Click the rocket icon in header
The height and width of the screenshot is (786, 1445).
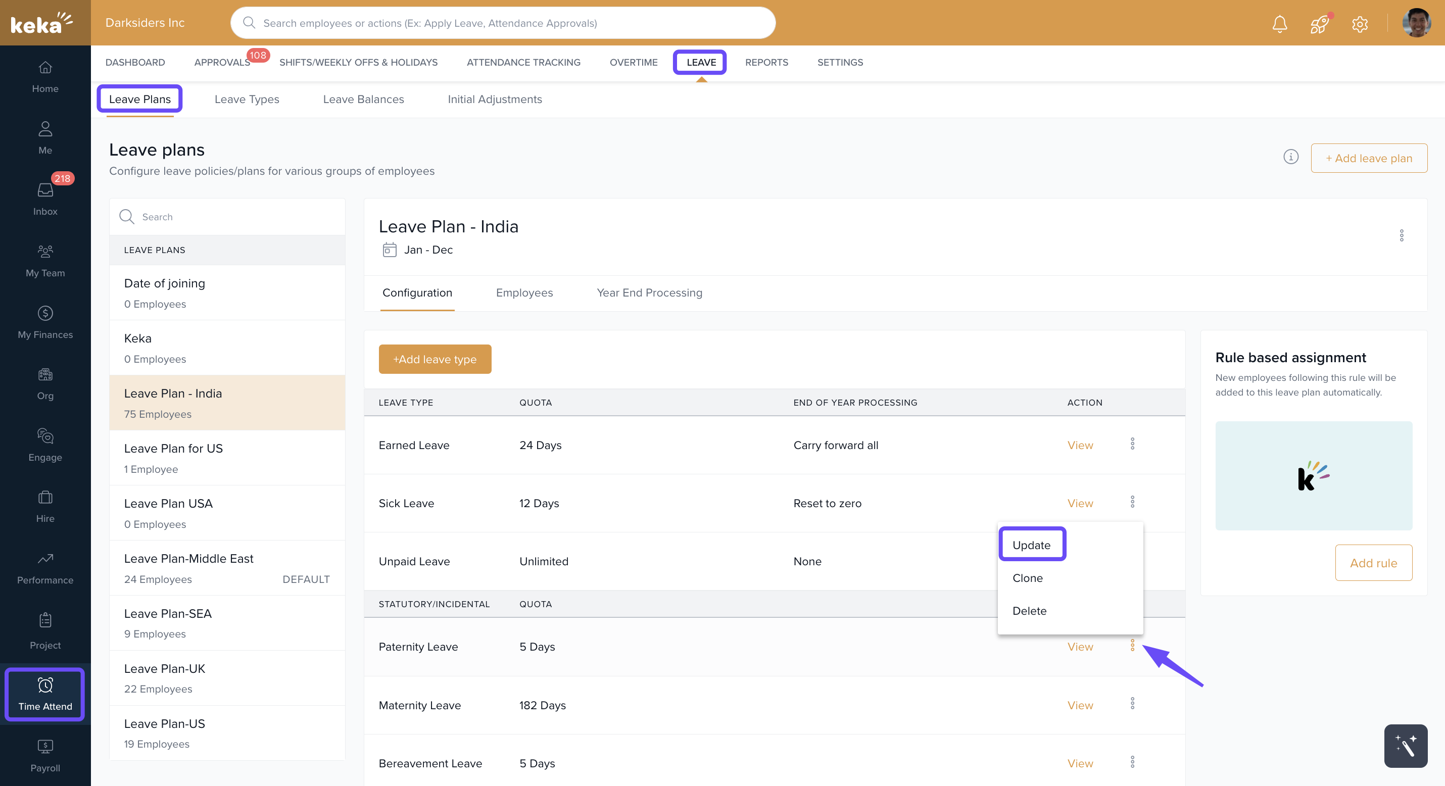pos(1319,24)
